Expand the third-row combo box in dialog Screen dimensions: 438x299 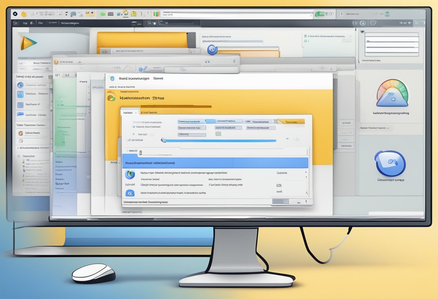(192, 134)
